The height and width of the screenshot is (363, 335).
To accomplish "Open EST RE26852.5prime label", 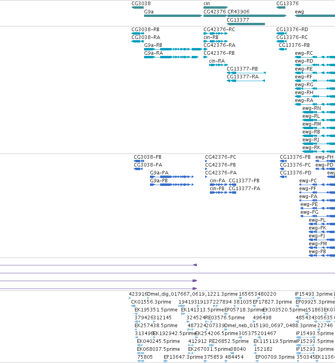I will click(x=229, y=341).
